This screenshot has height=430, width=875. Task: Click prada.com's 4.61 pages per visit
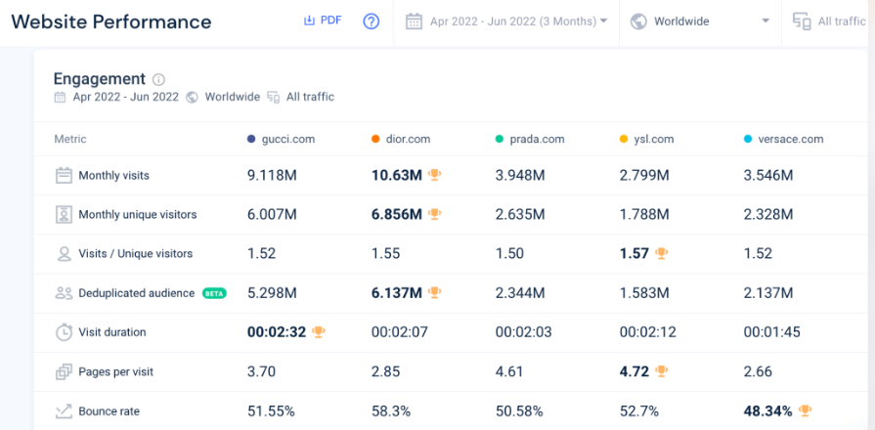point(509,371)
